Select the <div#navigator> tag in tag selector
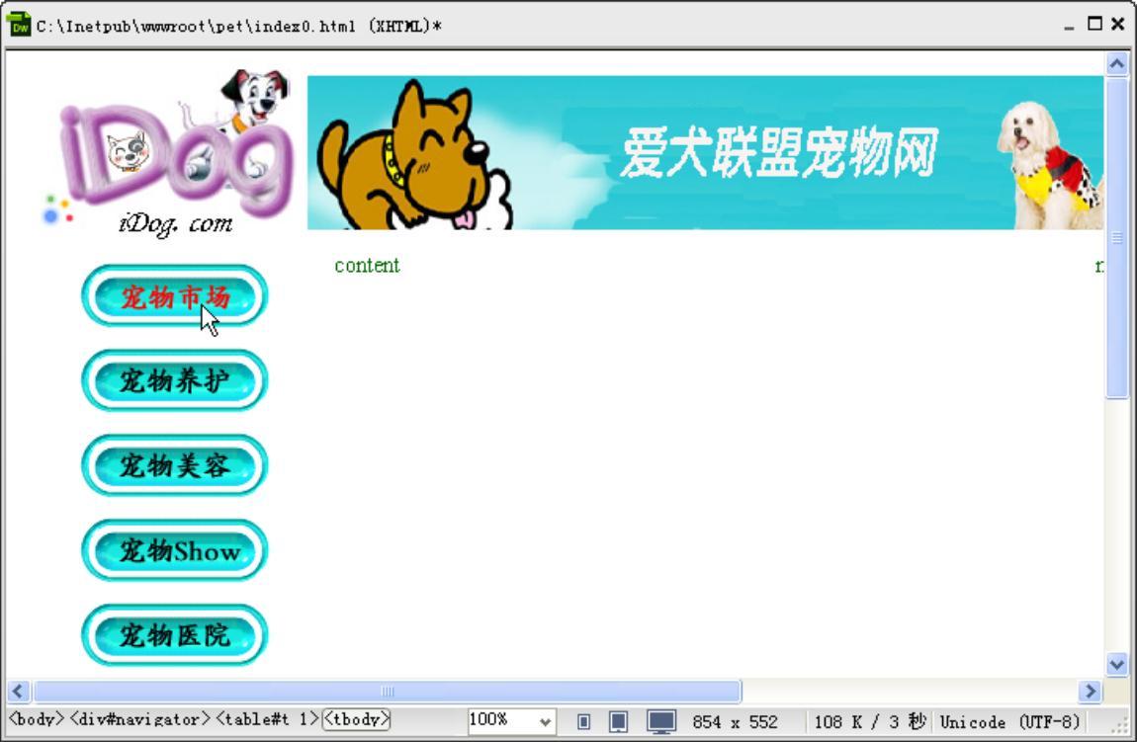 point(140,719)
